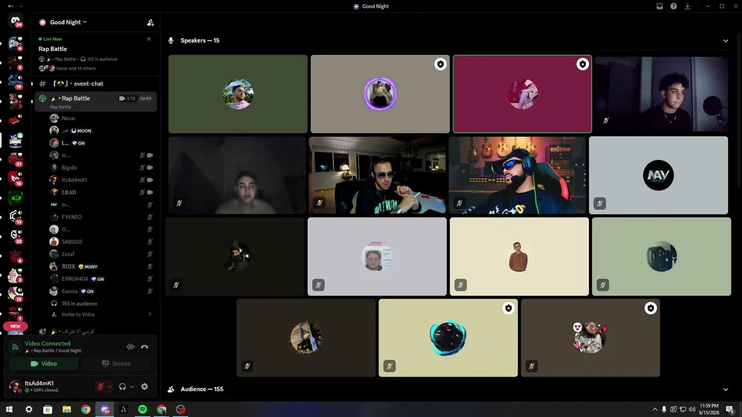The height and width of the screenshot is (417, 742).
Task: Click ItsAd4mK1 in the speaker list
Action: 101,180
